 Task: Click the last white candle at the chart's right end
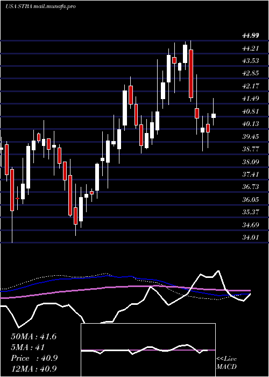point(213,116)
